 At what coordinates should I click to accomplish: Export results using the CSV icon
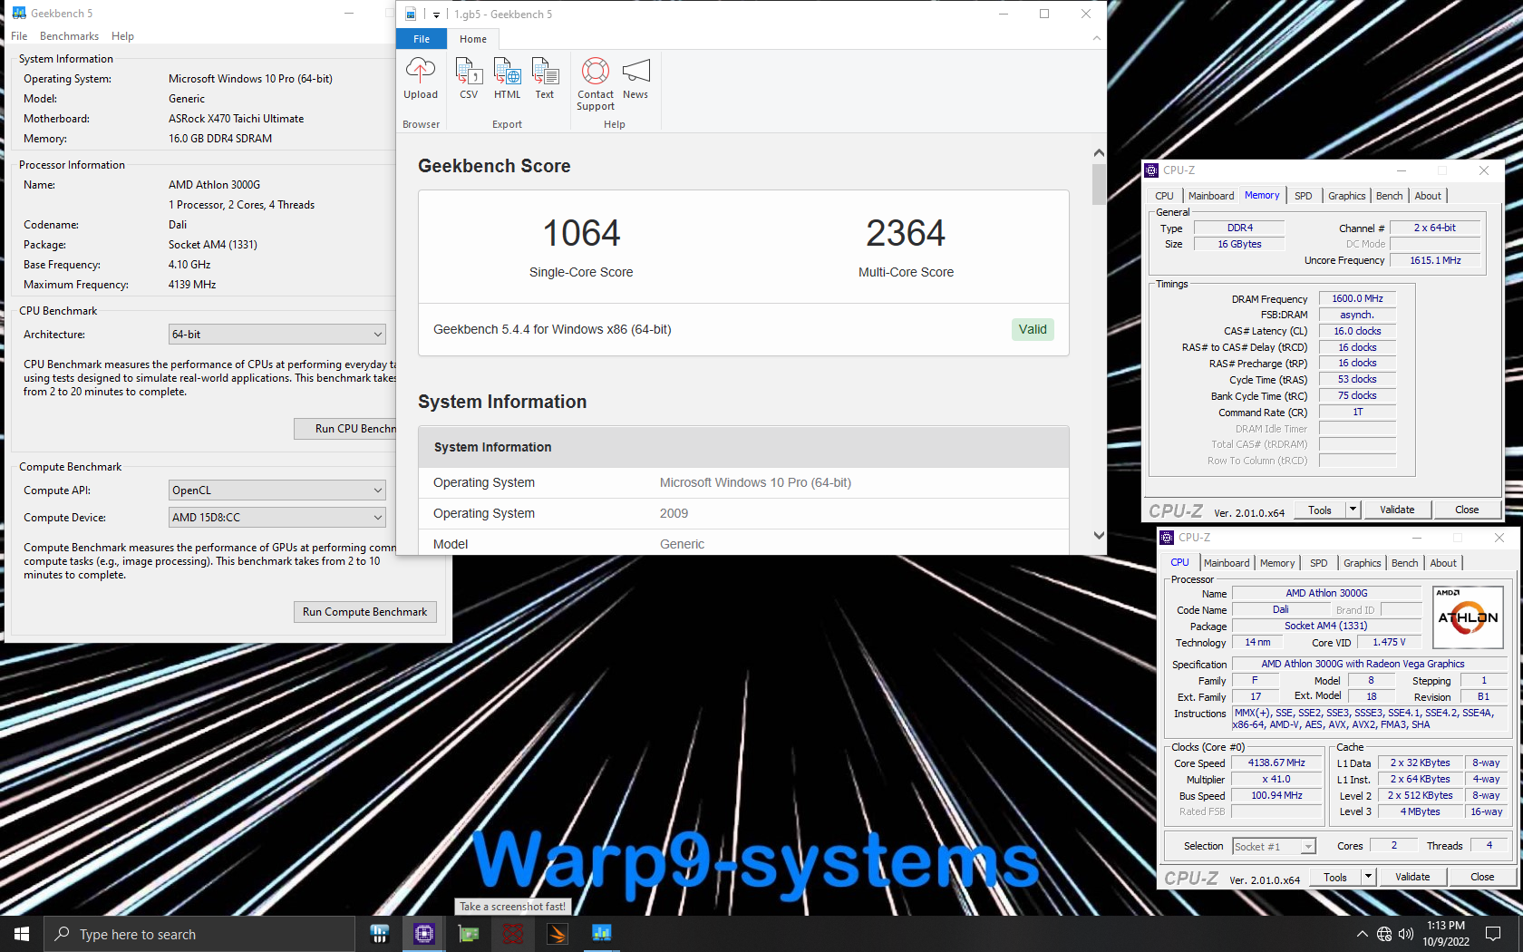469,71
